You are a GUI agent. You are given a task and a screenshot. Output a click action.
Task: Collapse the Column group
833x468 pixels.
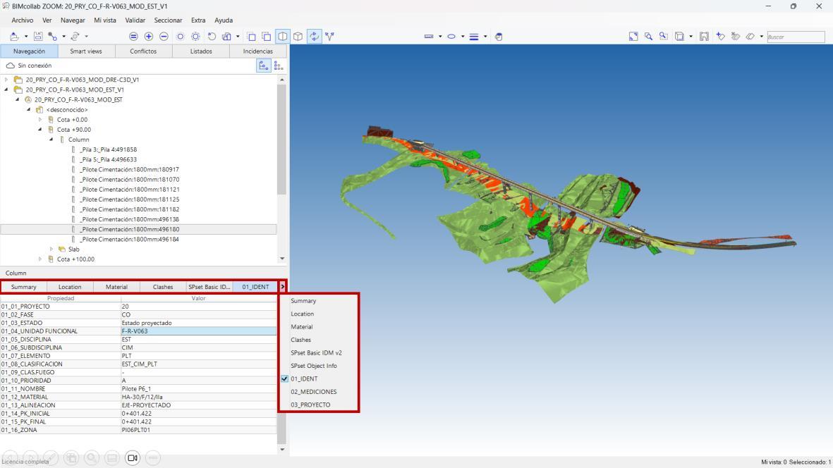[51, 140]
